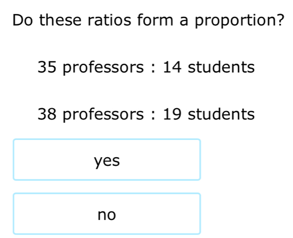Image resolution: width=293 pixels, height=238 pixels.
Task: Click the number 38 in second ratio
Action: (47, 114)
